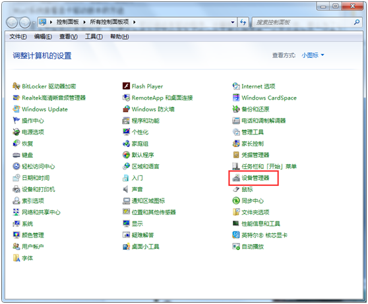The width and height of the screenshot is (368, 304).
Task: Open the 恢复 icon
Action: tap(16, 144)
